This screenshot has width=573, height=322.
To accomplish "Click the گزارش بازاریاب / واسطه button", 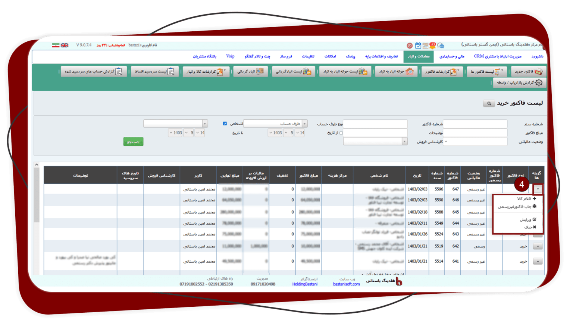I will click(520, 83).
